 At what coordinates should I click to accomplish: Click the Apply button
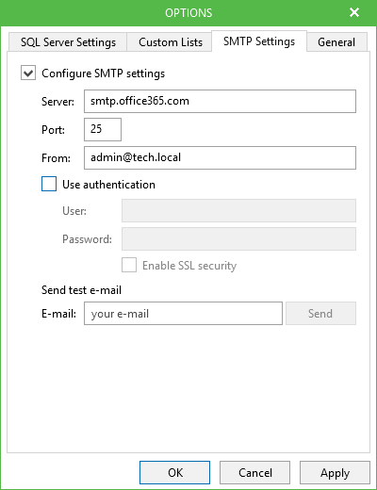(x=335, y=472)
